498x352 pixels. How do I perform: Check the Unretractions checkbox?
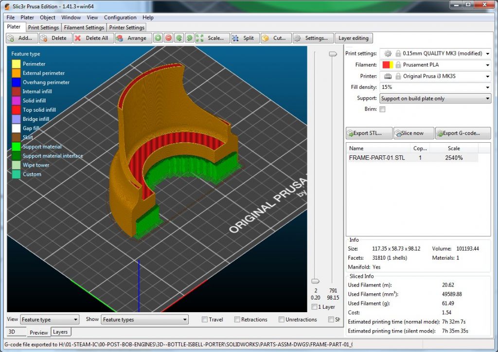(x=282, y=319)
